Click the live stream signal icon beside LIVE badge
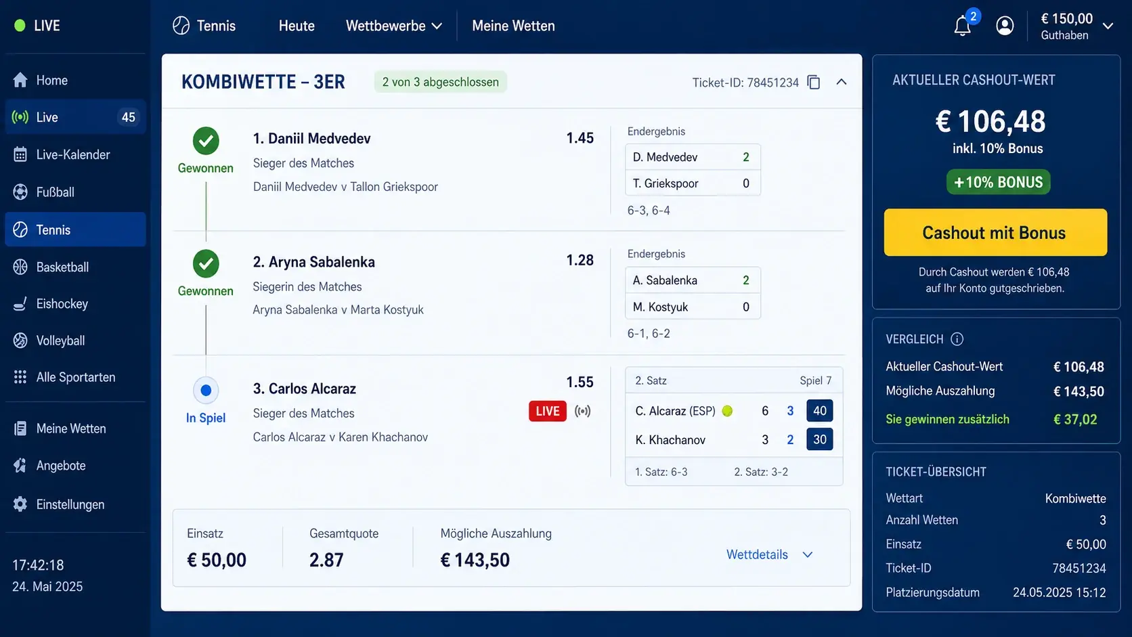 582,411
